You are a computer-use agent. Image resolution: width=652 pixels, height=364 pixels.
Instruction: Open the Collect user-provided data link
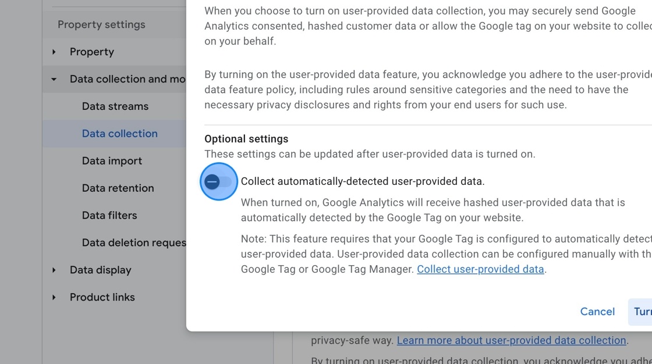480,269
